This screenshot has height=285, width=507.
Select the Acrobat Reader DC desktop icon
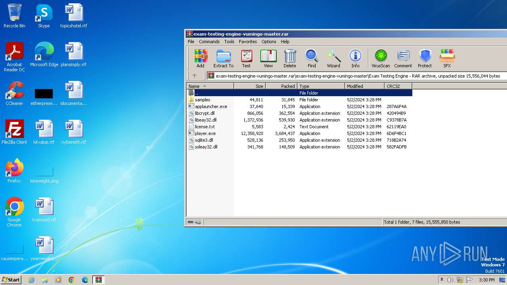(x=14, y=57)
